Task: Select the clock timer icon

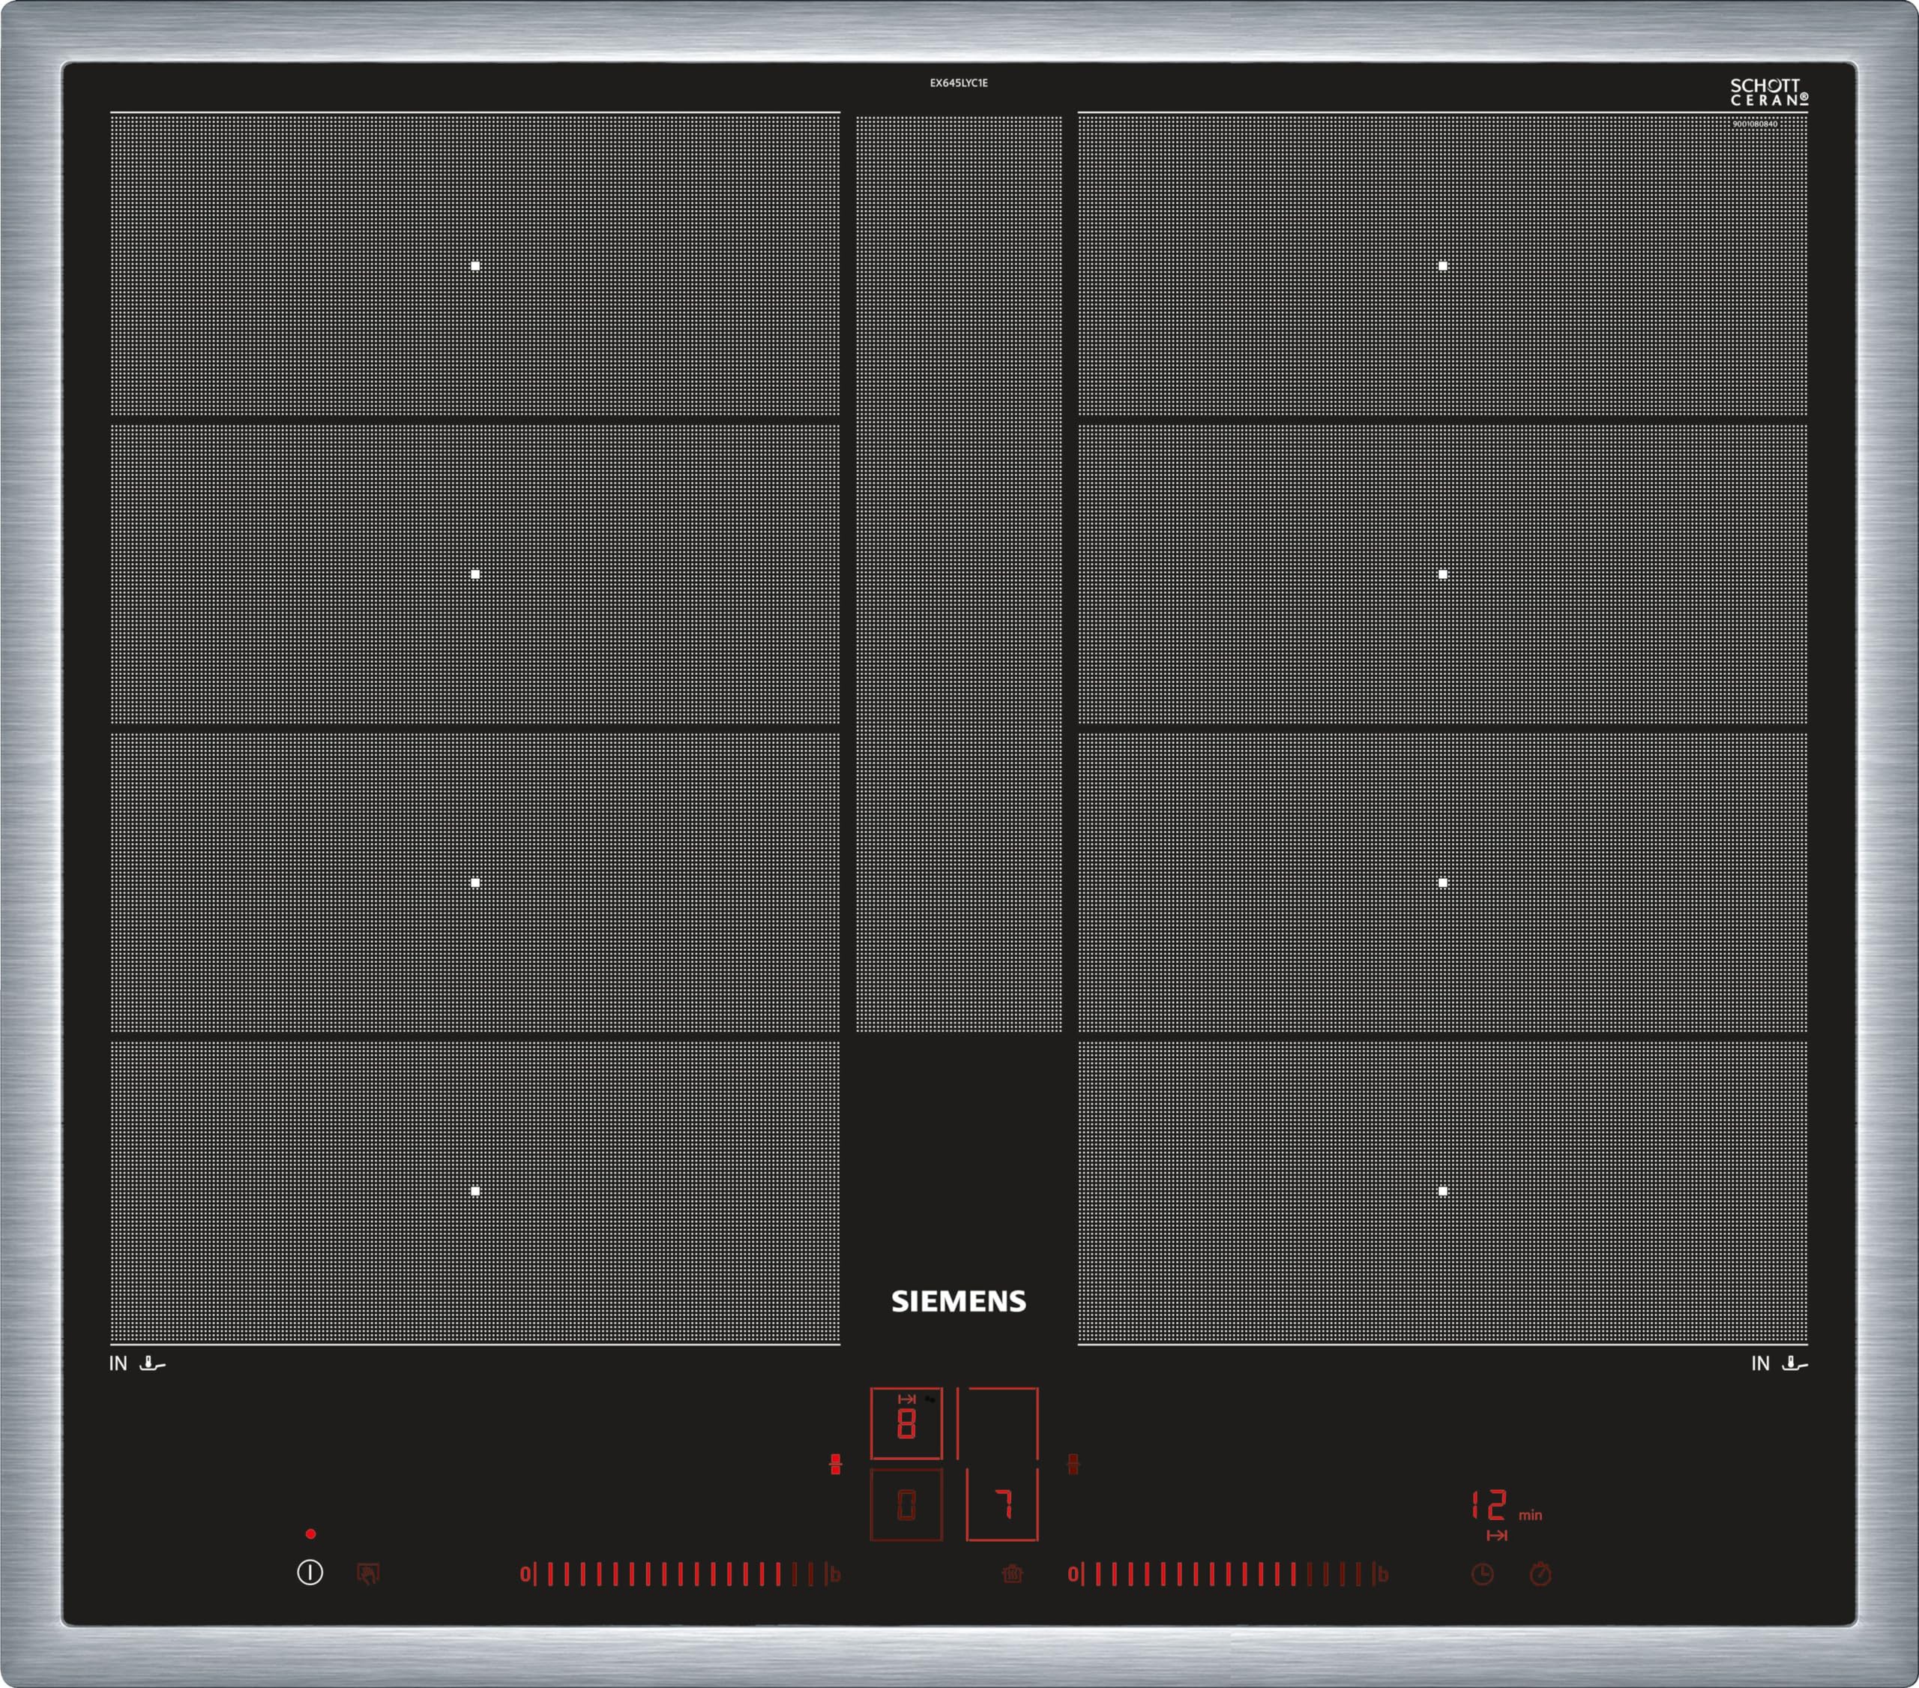Action: pyautogui.click(x=1483, y=1574)
